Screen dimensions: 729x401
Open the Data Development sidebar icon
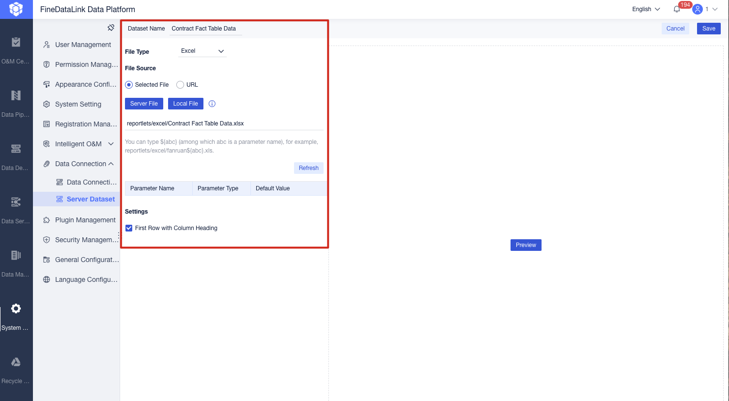pyautogui.click(x=16, y=149)
